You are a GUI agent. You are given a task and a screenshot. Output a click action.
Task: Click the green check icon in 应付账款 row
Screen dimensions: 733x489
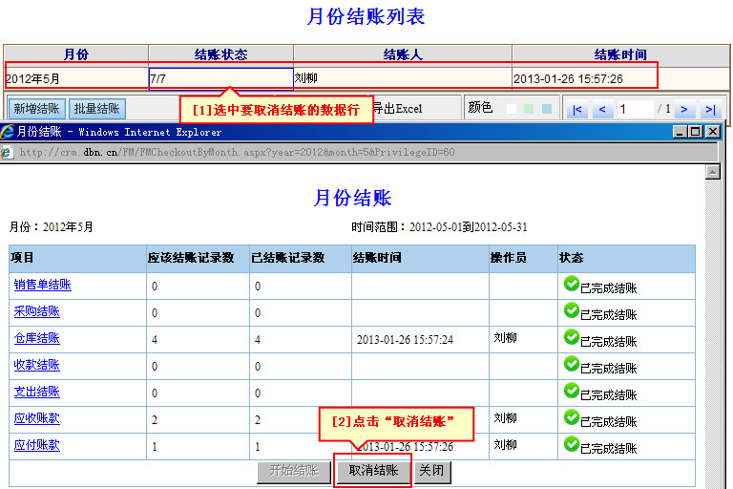click(x=572, y=443)
